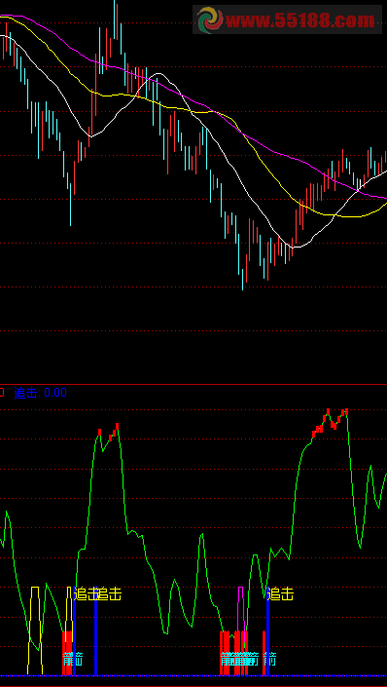
Task: Click the red markers at highest green peak
Action: click(x=331, y=421)
